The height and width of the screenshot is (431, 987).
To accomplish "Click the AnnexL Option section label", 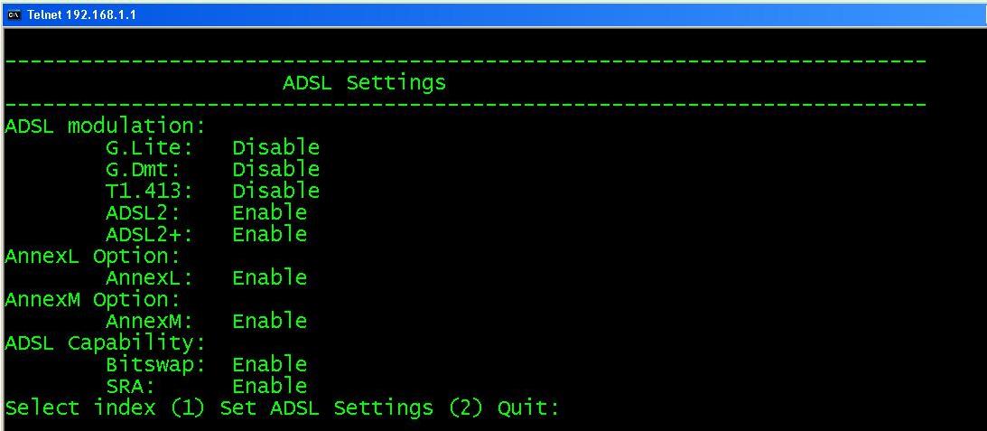I will pyautogui.click(x=93, y=256).
